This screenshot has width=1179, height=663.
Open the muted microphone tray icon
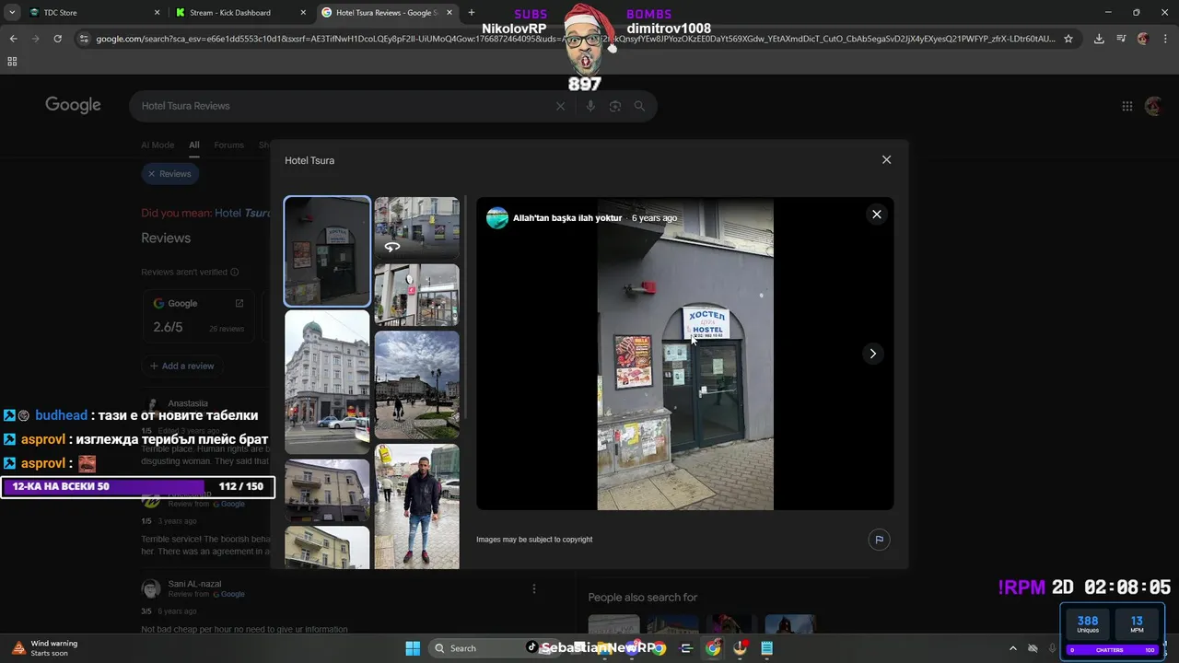tap(1052, 648)
